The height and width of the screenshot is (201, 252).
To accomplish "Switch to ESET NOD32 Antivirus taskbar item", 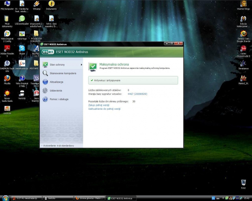I will [x=121, y=198].
